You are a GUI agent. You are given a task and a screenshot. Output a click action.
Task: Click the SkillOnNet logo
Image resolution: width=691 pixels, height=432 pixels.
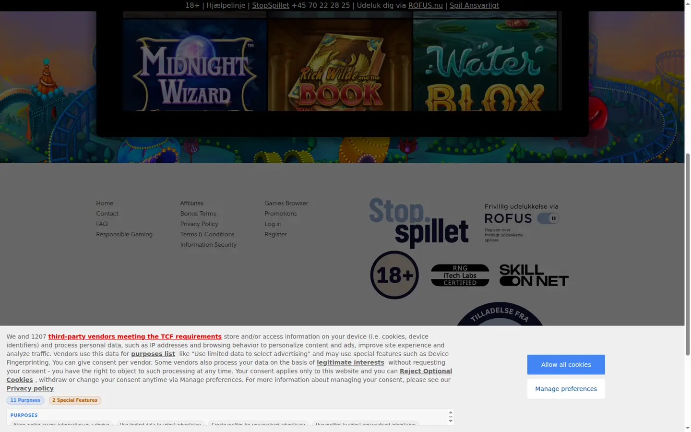(534, 276)
